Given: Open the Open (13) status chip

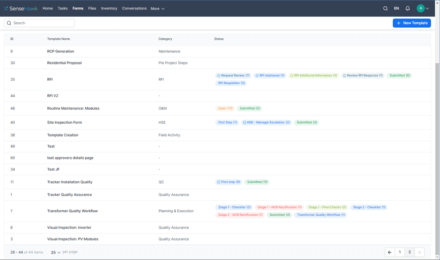Looking at the screenshot, I should click(225, 108).
